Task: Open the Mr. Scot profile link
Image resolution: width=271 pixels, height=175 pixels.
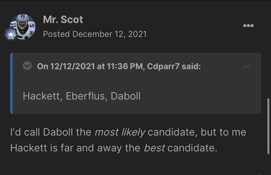Action: (x=63, y=20)
